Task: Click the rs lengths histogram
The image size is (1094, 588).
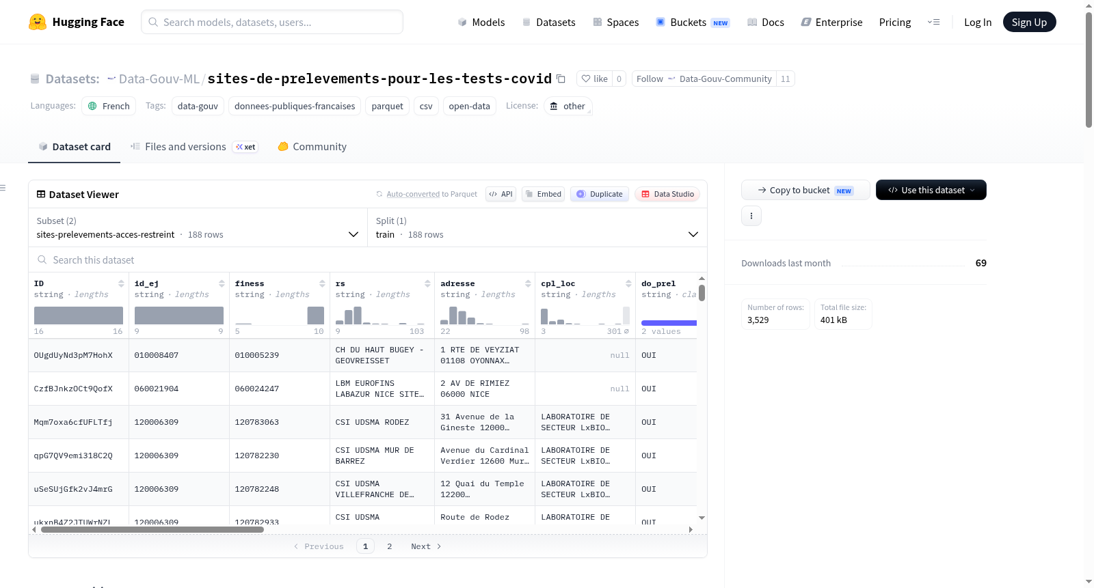Action: click(379, 316)
